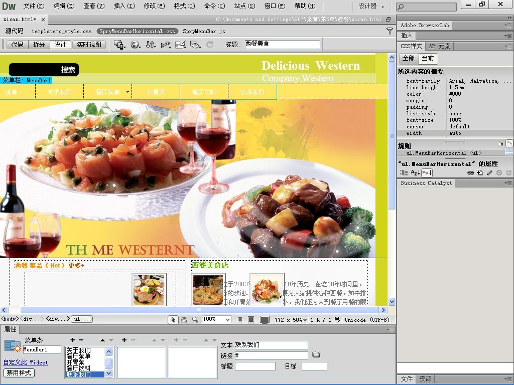Screen dimensions: 514x385
Task: Open related file templatemo_style.css
Action: click(62, 32)
